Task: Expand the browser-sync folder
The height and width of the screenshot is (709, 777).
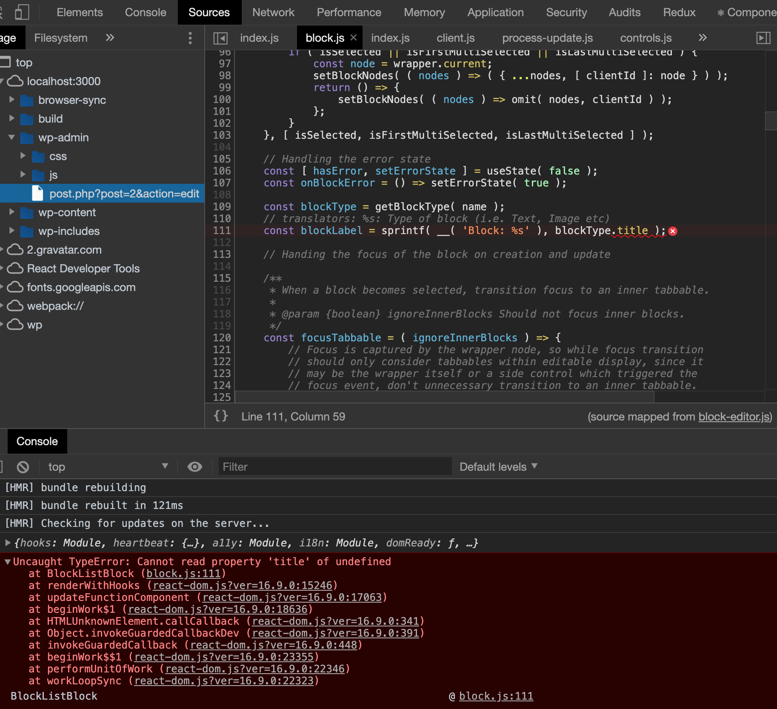Action: (12, 100)
